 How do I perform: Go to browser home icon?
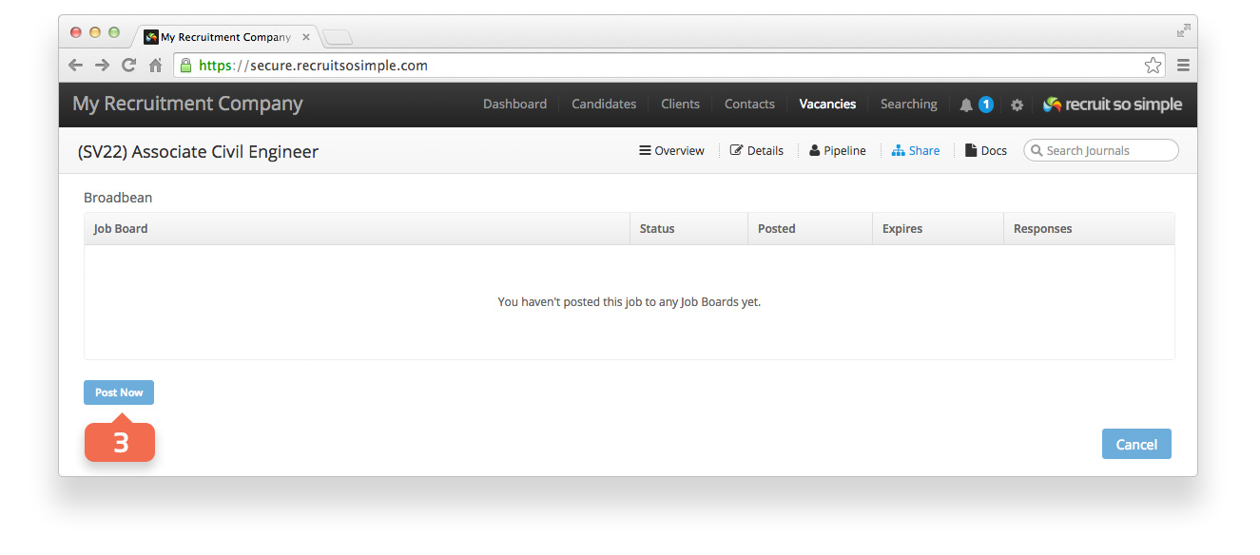[x=155, y=66]
